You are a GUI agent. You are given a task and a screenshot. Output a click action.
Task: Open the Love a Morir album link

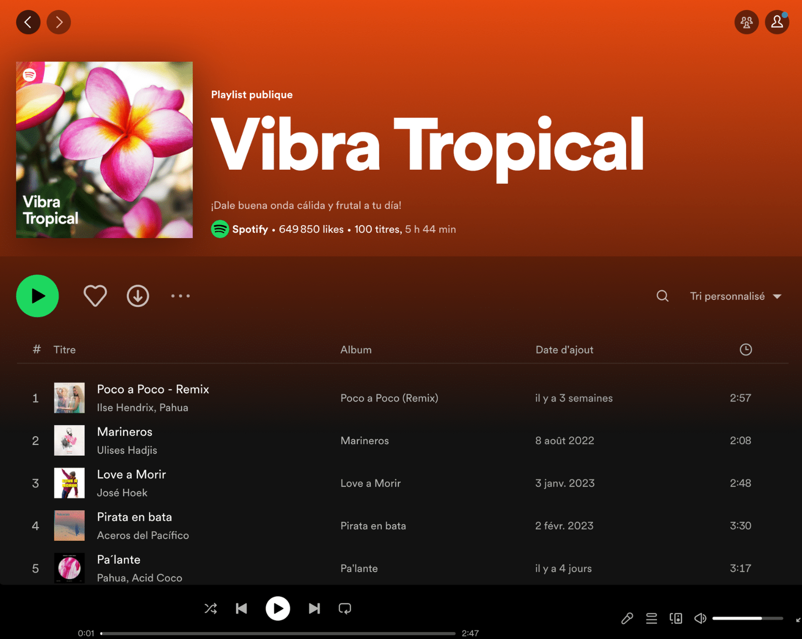[371, 483]
